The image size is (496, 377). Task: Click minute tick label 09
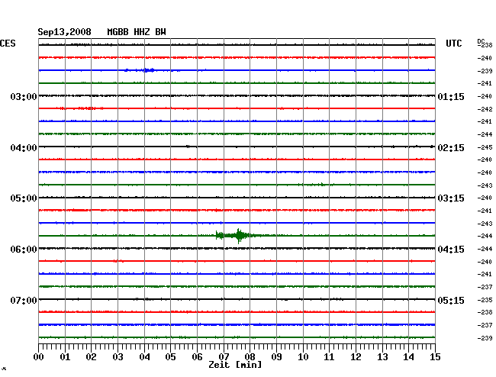coord(276,356)
